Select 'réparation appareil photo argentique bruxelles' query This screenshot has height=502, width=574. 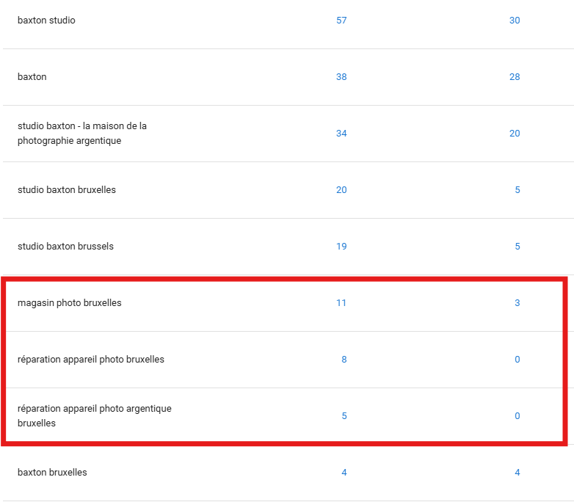click(x=95, y=415)
